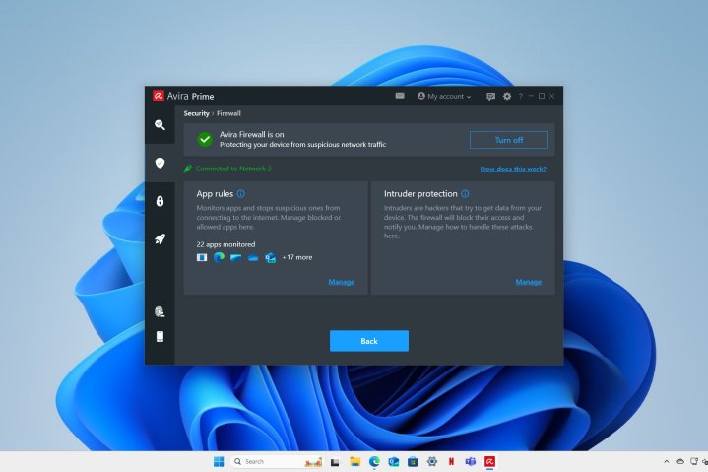Select the Security shield icon in sidebar
Image resolution: width=708 pixels, height=472 pixels.
pyautogui.click(x=160, y=163)
